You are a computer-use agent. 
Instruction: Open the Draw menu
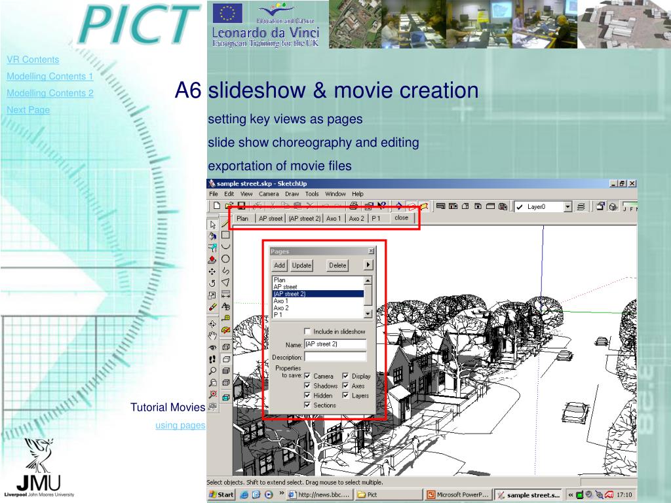(x=292, y=194)
